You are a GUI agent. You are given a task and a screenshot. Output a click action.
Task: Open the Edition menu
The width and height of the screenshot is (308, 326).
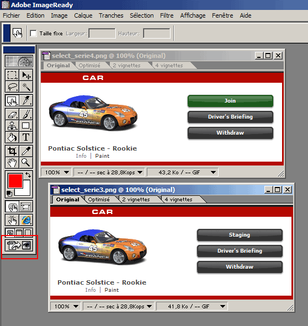click(35, 15)
